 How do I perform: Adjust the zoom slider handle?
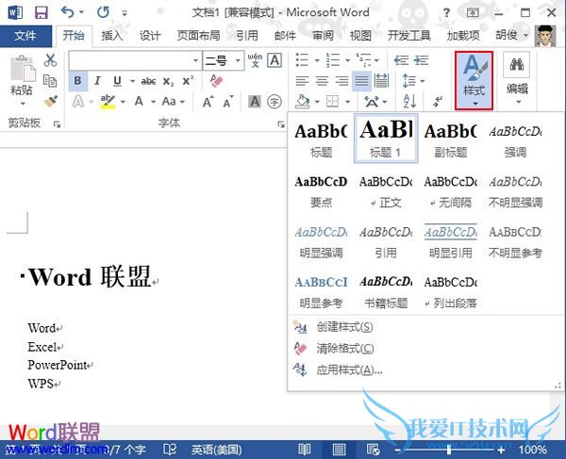coord(449,450)
